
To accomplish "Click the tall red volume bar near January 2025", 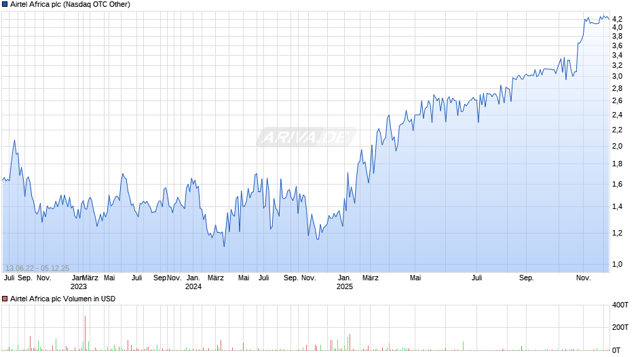I will [350, 342].
